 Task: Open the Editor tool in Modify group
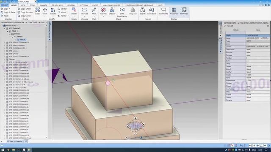[x=38, y=11]
